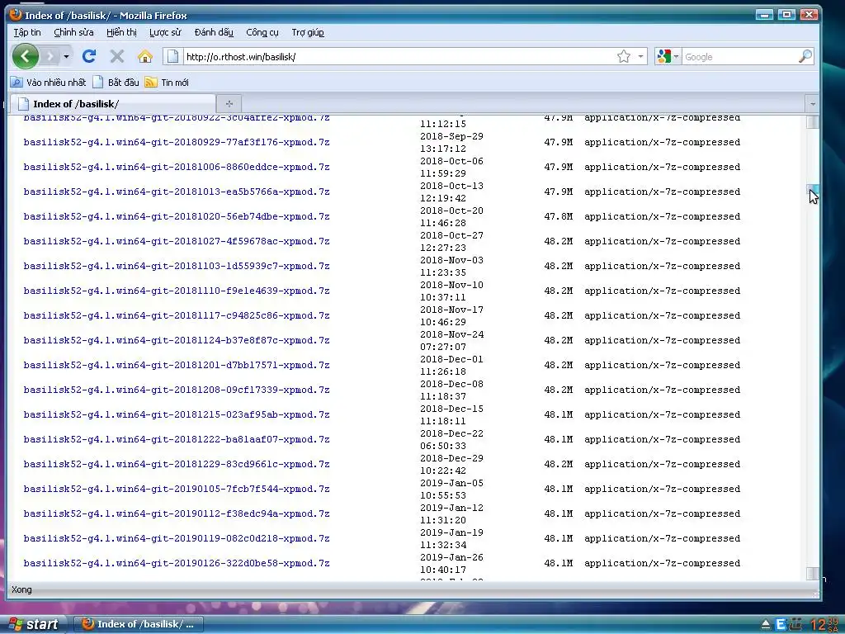Select link git-20190112-f38edc94a-xpmod.7z

pos(177,514)
